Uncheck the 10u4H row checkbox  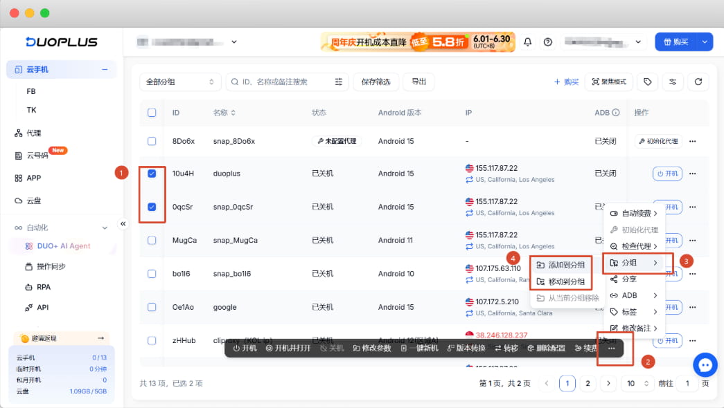pyautogui.click(x=152, y=174)
